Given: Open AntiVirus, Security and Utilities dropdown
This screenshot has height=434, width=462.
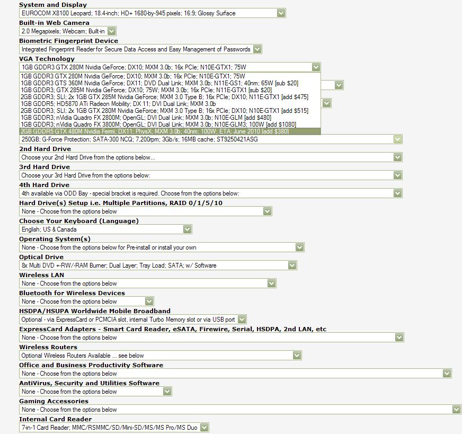Looking at the screenshot, I should pyautogui.click(x=95, y=392).
